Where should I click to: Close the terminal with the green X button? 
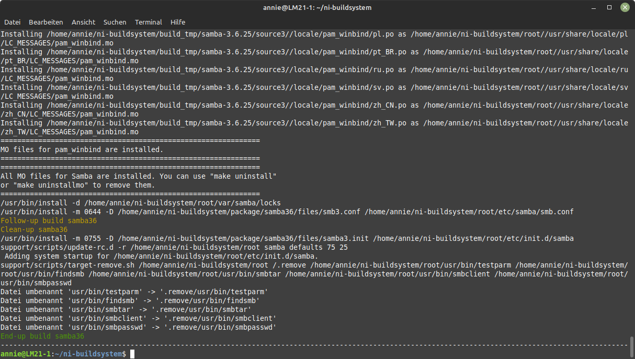coord(625,7)
